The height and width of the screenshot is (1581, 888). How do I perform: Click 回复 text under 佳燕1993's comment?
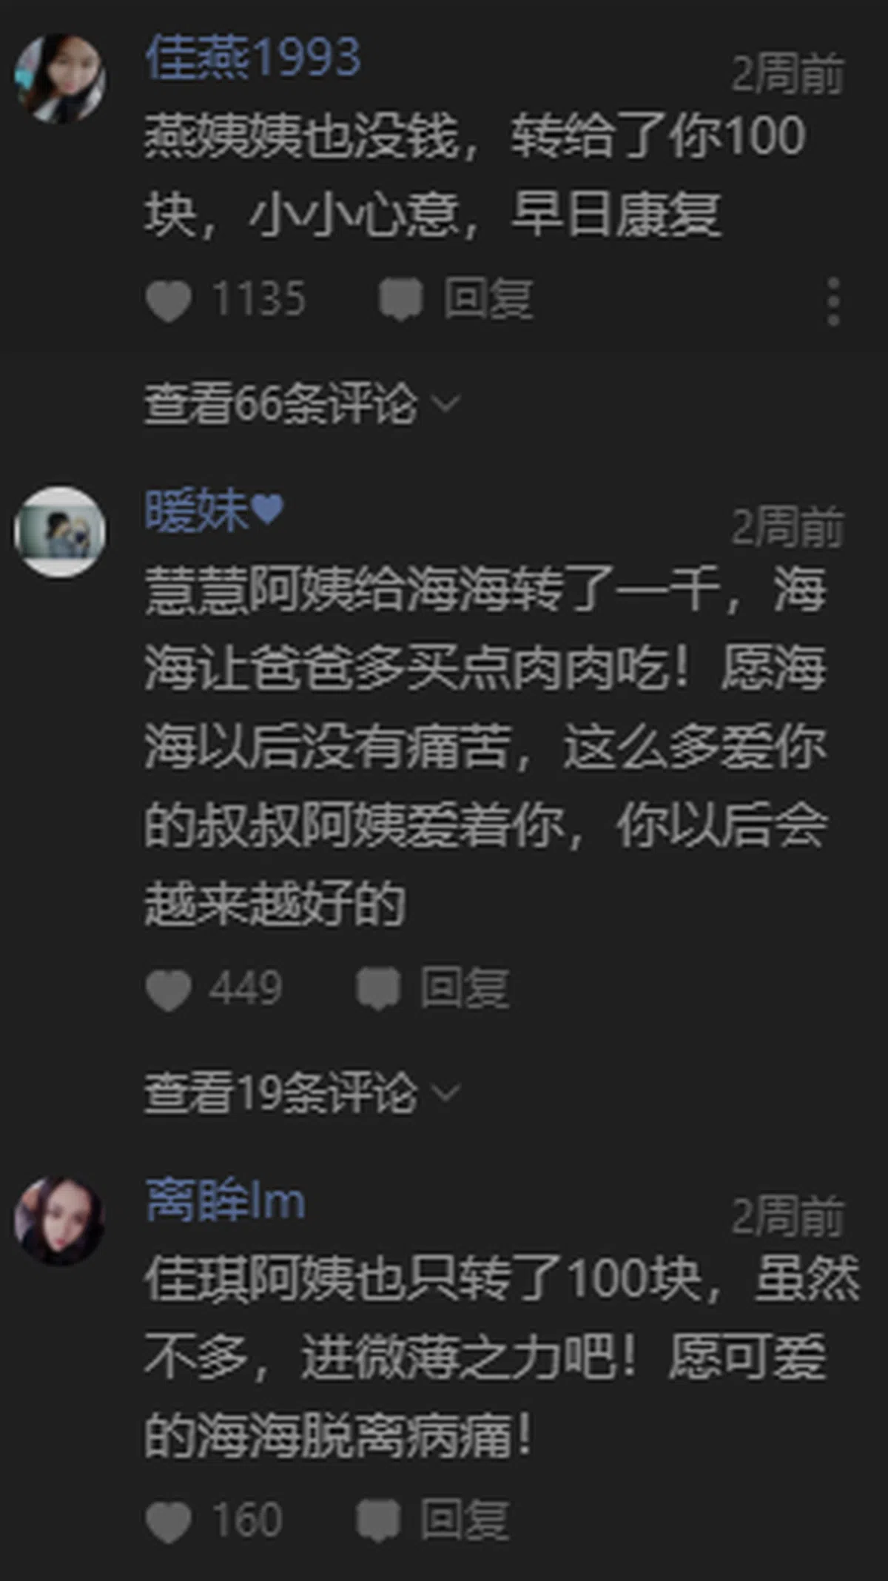(x=488, y=300)
